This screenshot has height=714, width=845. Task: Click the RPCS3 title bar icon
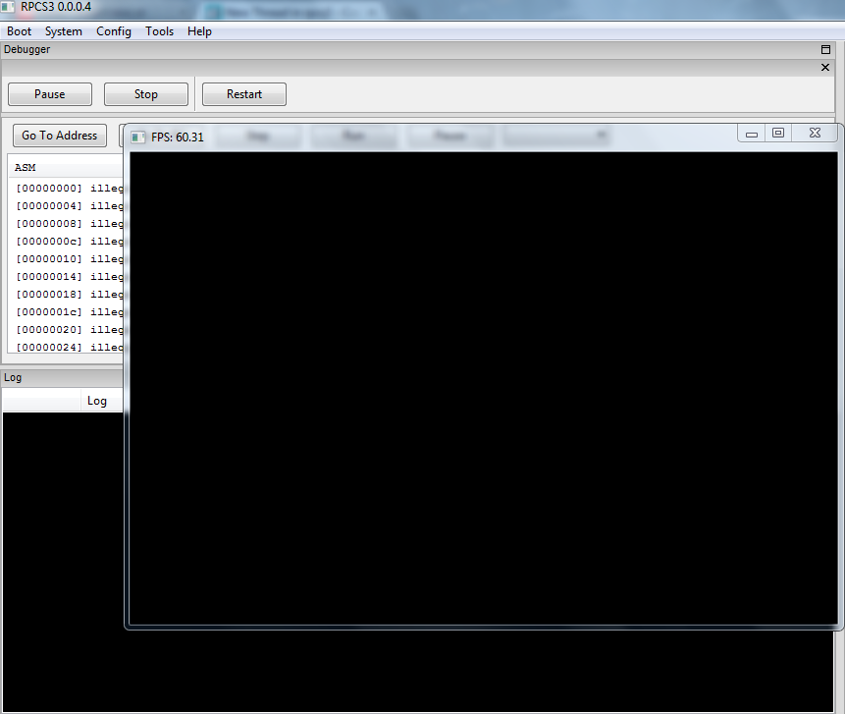click(9, 7)
